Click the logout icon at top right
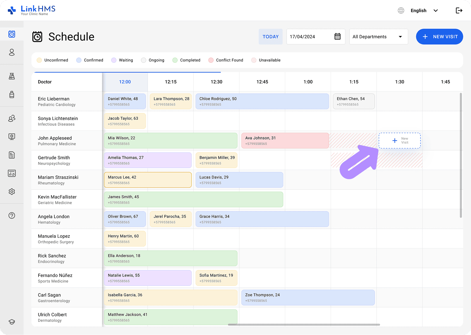471x335 pixels. click(x=459, y=10)
